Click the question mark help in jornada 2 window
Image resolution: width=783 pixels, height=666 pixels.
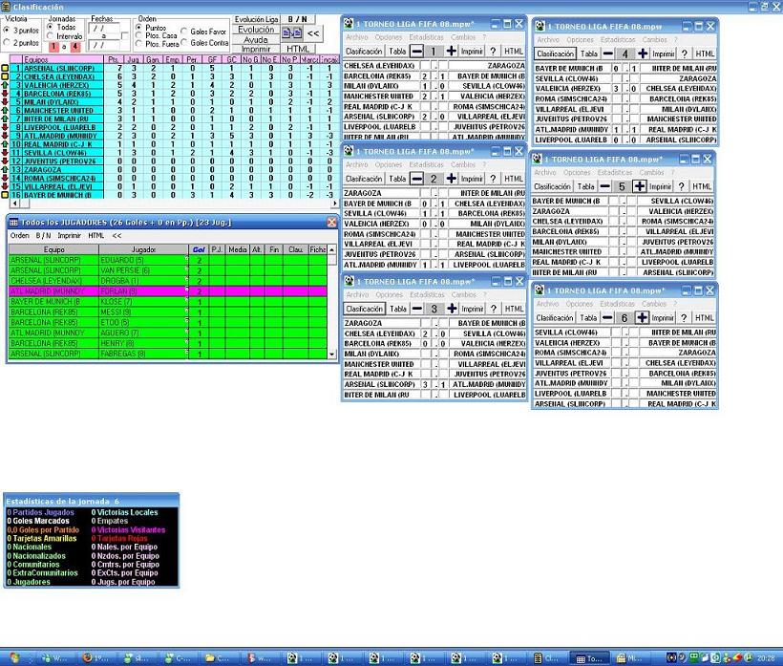click(x=494, y=179)
